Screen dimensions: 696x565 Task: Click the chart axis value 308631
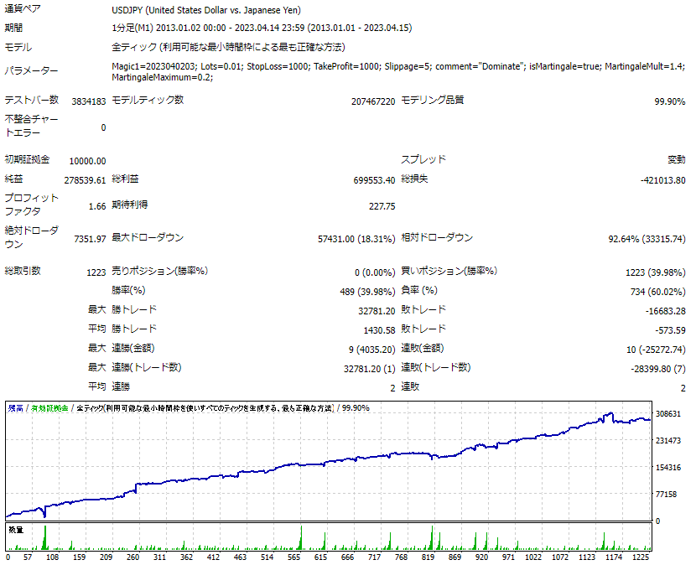[668, 413]
